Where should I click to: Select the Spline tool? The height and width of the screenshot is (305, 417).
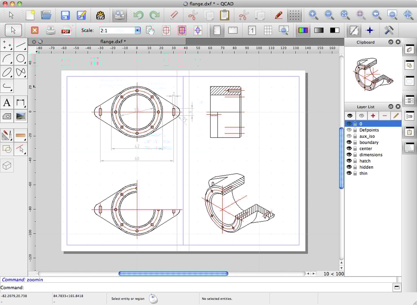point(21,72)
